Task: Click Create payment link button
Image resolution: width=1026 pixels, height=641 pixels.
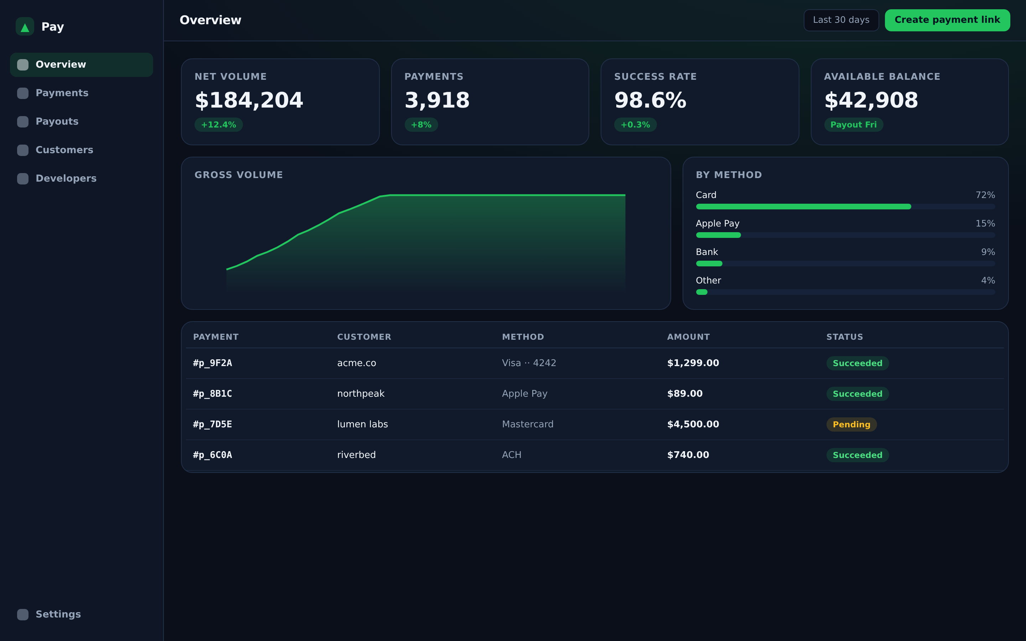Action: (x=947, y=20)
